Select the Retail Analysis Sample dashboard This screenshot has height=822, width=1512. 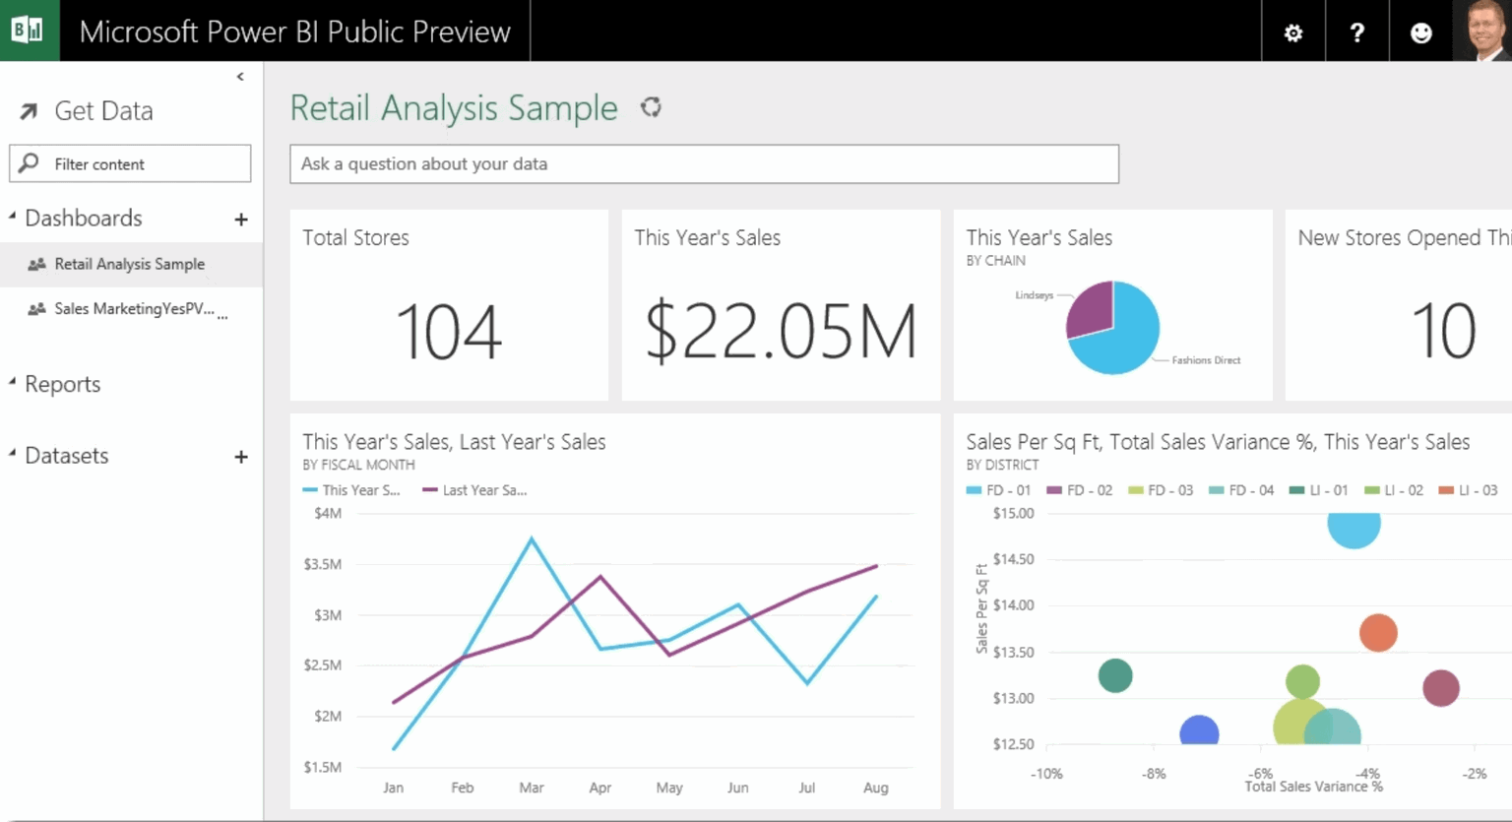pos(129,264)
